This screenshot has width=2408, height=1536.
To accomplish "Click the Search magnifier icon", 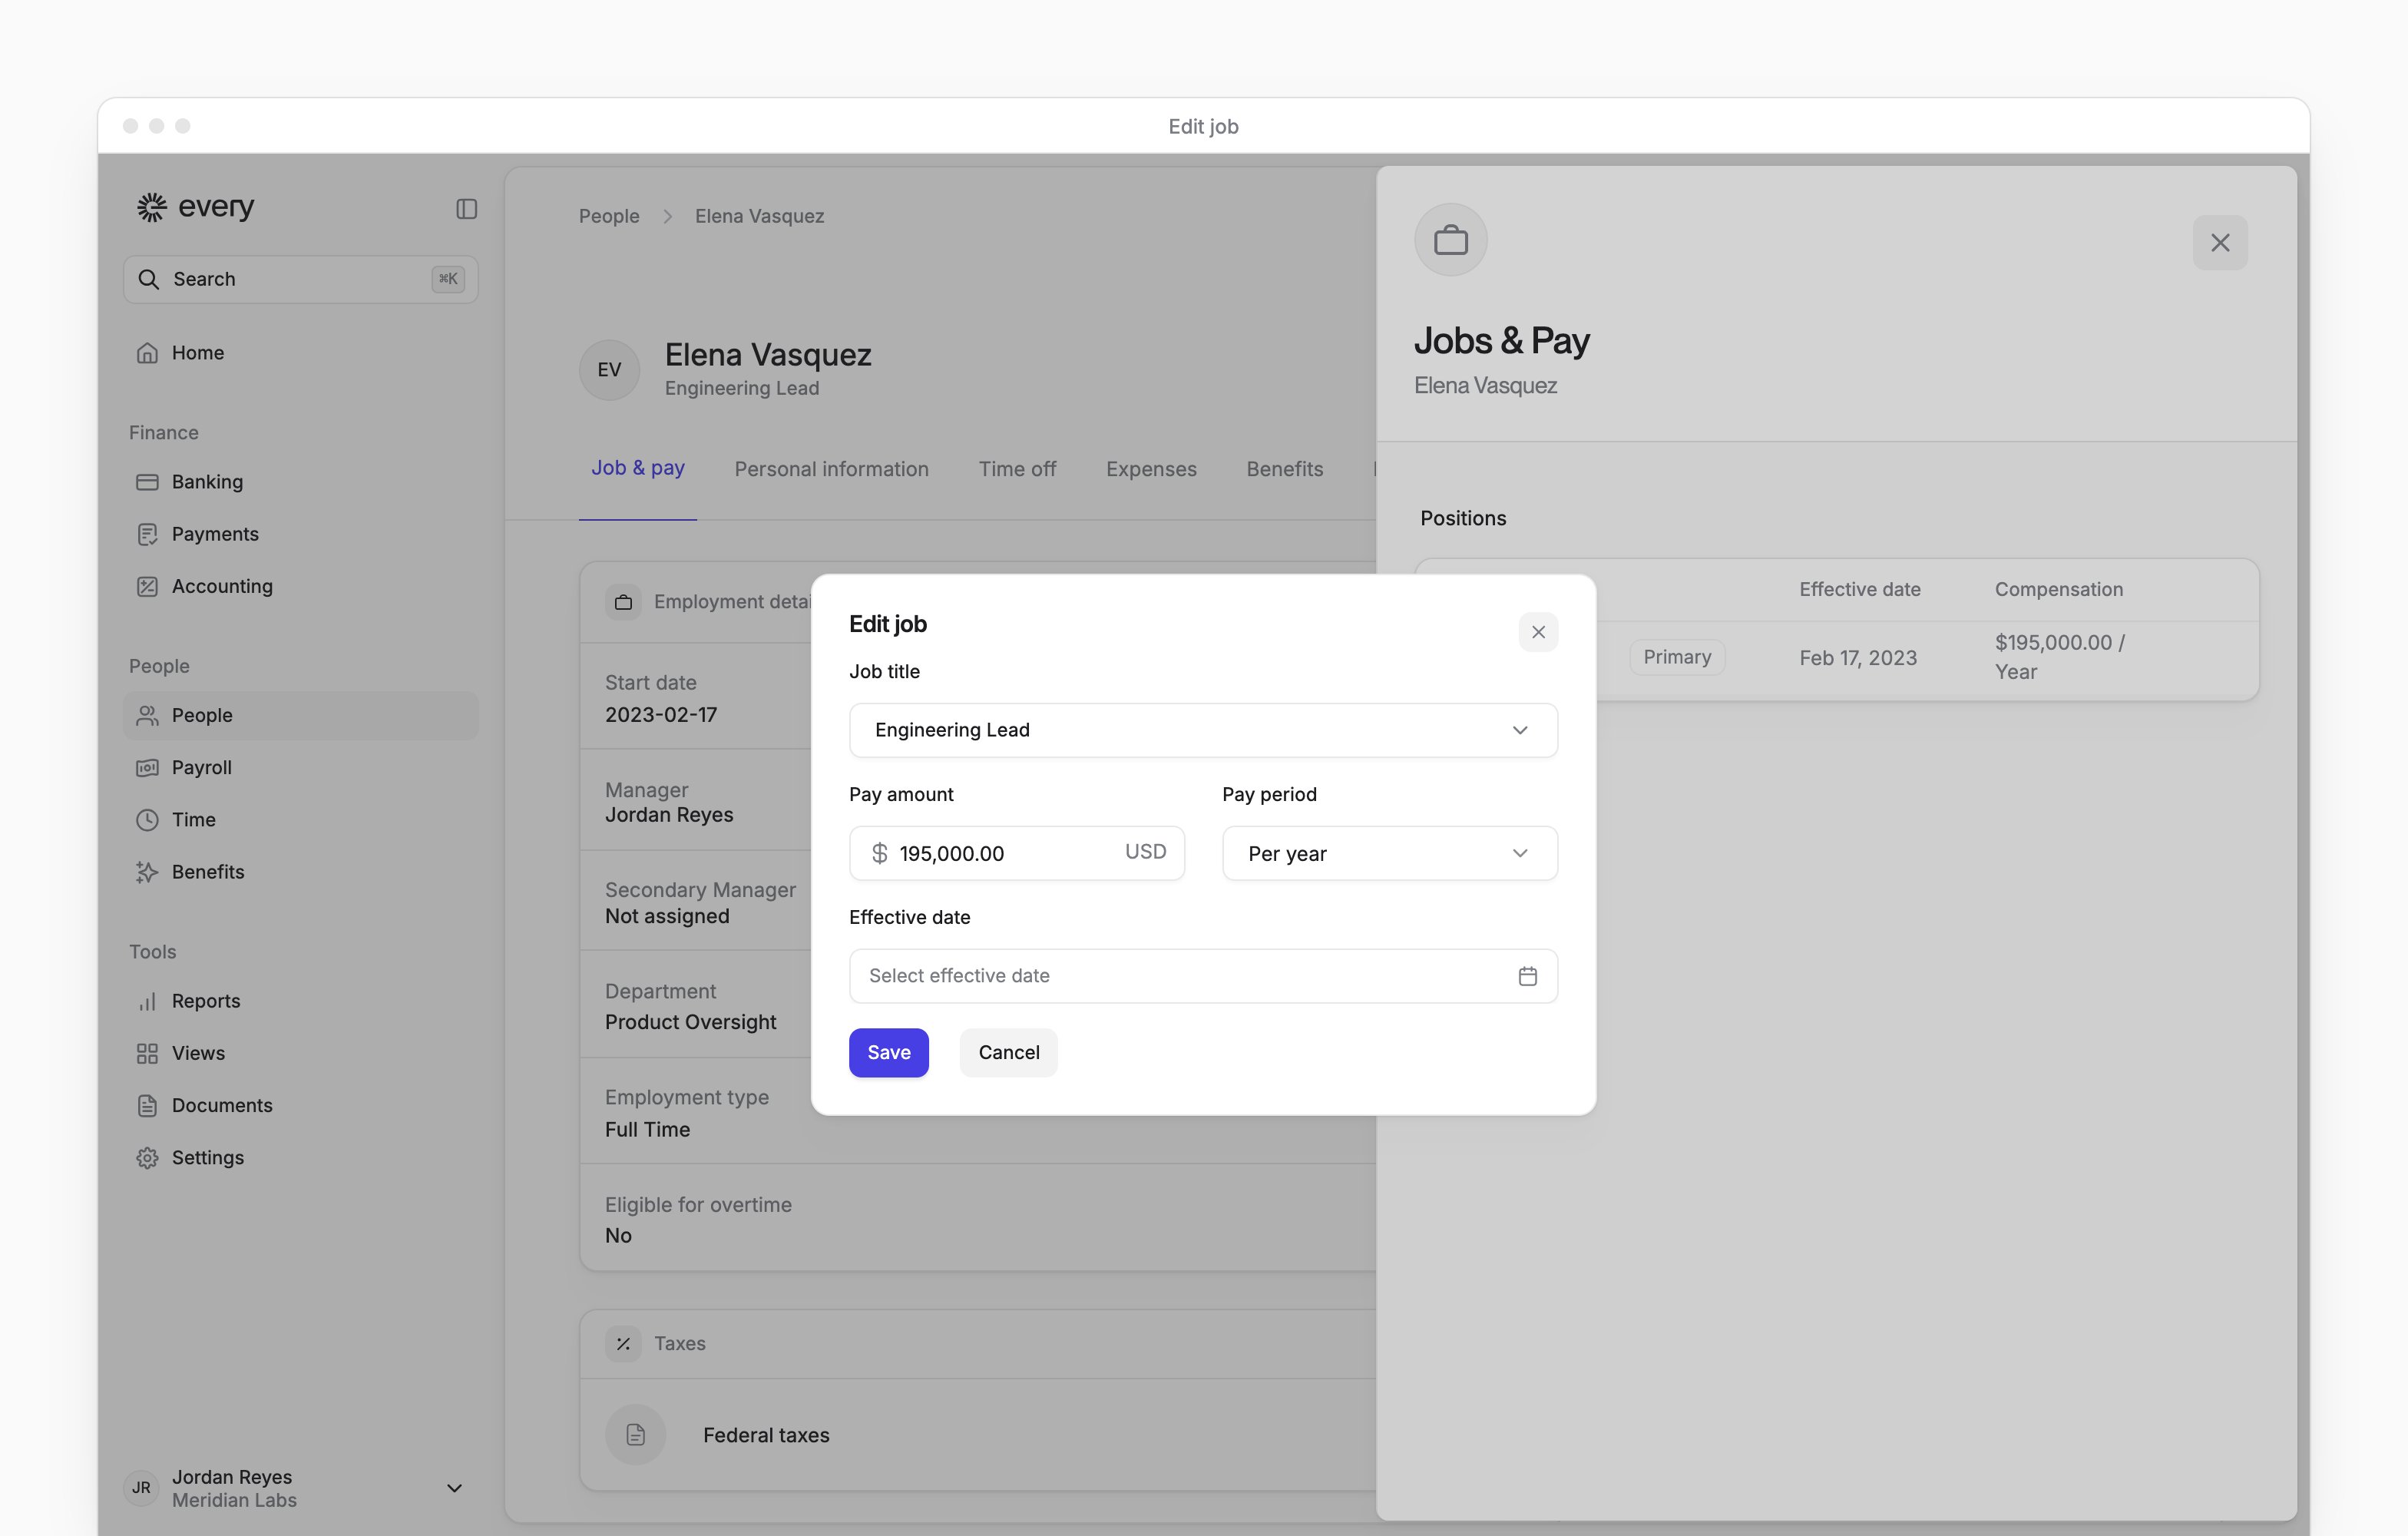I will [x=149, y=279].
